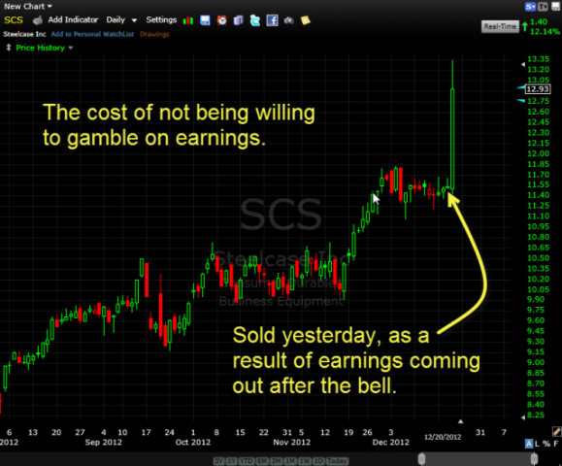
Task: Select the 1M time range button
Action: coord(290,461)
